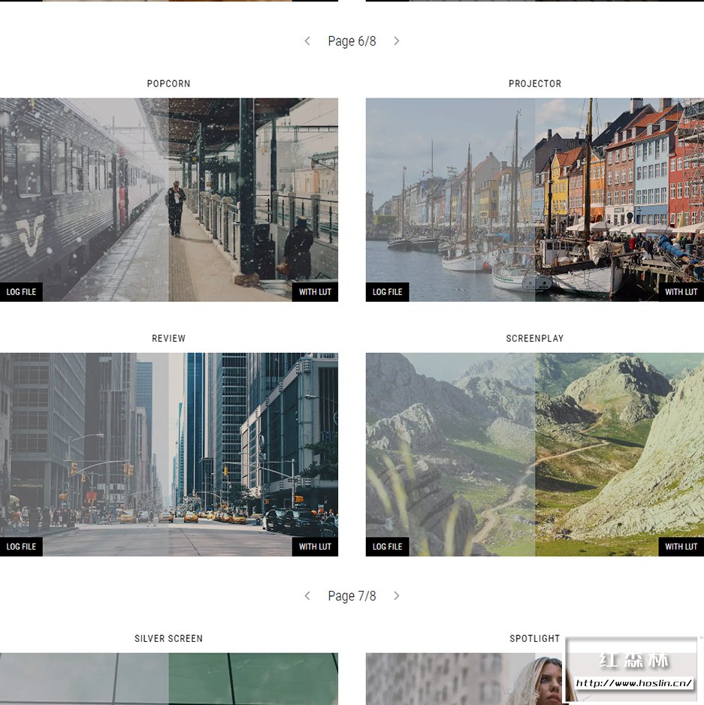704x705 pixels.
Task: Click WITH LUT label on Screenplay image
Action: [681, 547]
